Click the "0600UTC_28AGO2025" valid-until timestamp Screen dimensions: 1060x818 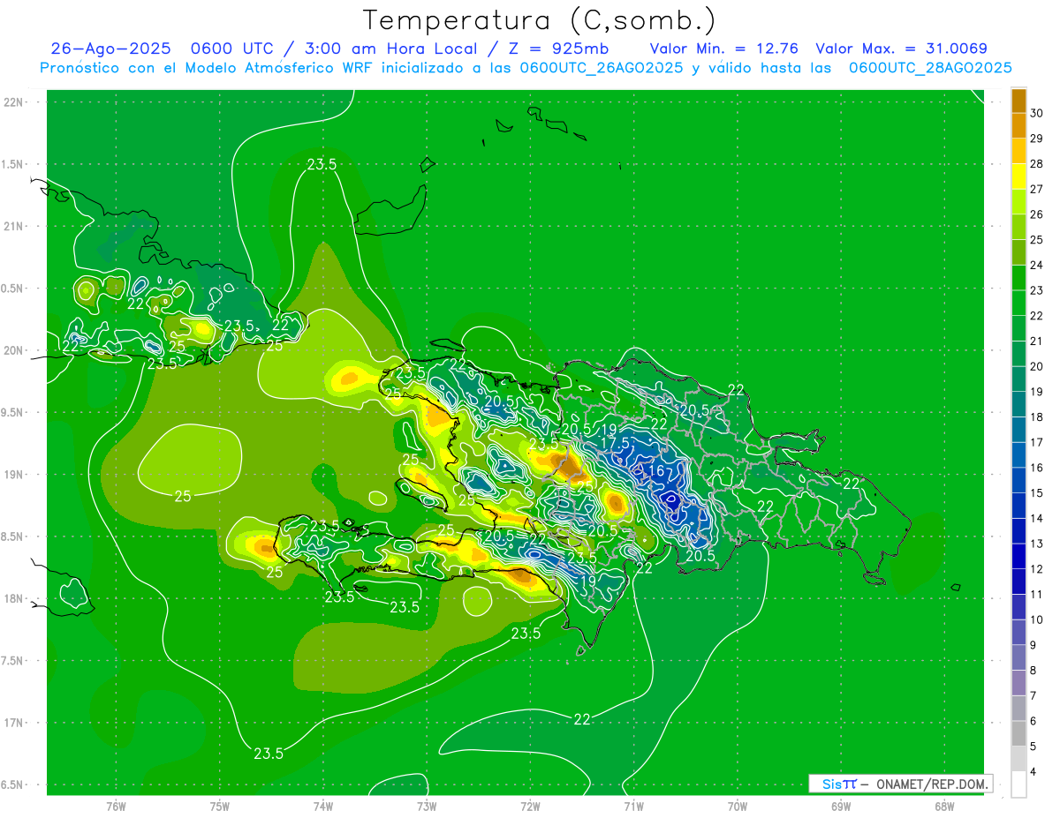930,68
